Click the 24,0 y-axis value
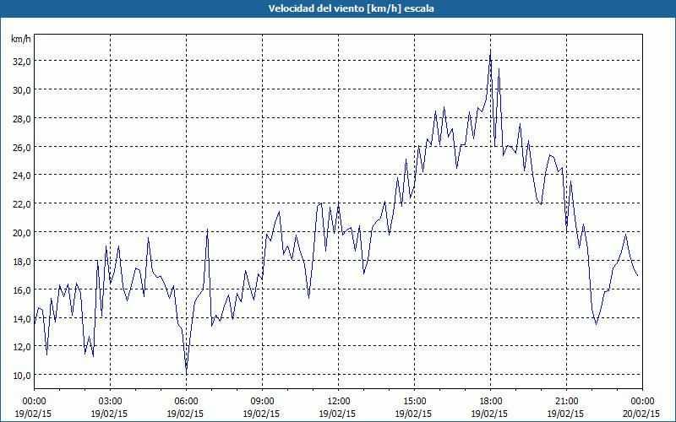676x422 pixels. 22,176
